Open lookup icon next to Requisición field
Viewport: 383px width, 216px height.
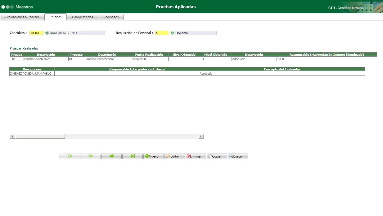173,33
